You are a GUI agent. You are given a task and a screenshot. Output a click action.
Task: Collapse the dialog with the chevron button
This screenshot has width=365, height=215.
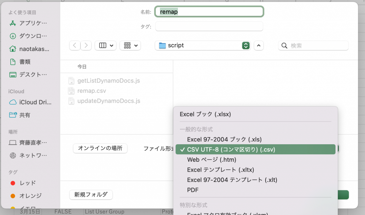(x=258, y=45)
